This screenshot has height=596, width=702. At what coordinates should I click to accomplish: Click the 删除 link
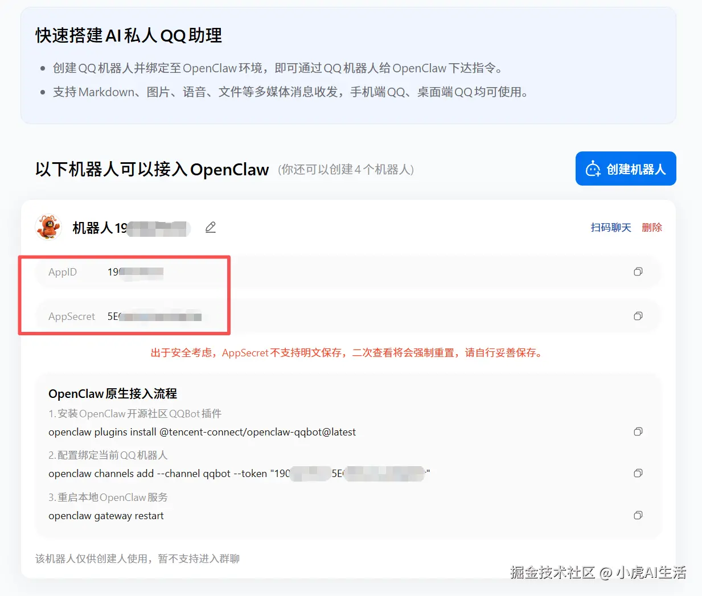point(652,228)
